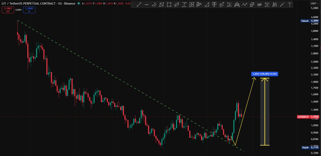Viewport: 321px width, 156px height.
Task: Select the dollar-marked horizontal levels tool
Action: pyautogui.click(x=267, y=5)
